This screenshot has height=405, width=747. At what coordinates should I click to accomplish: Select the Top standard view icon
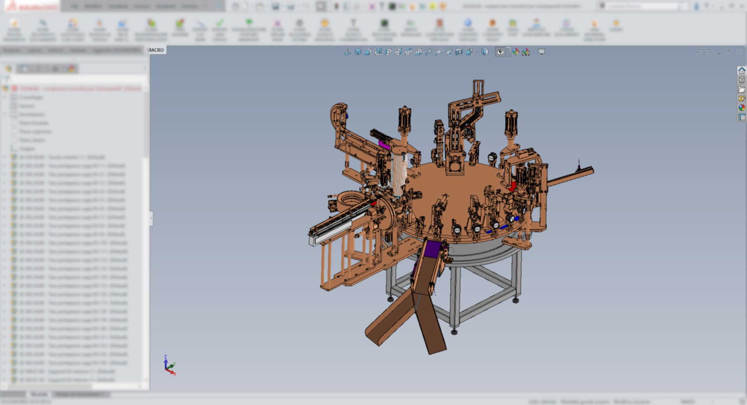click(x=409, y=52)
